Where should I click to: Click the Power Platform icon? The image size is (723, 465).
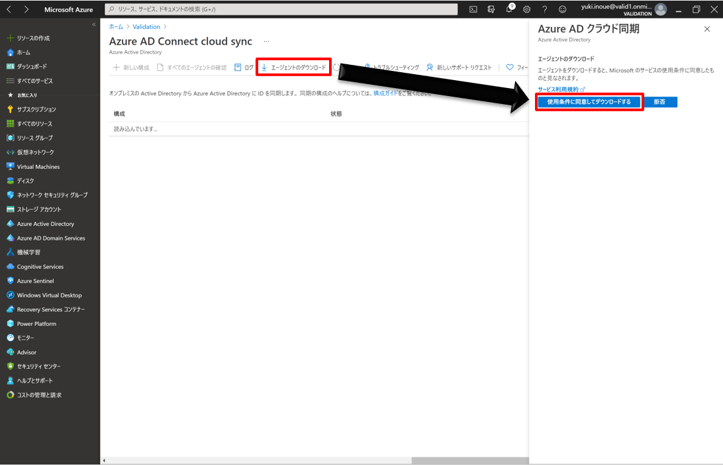(10, 324)
